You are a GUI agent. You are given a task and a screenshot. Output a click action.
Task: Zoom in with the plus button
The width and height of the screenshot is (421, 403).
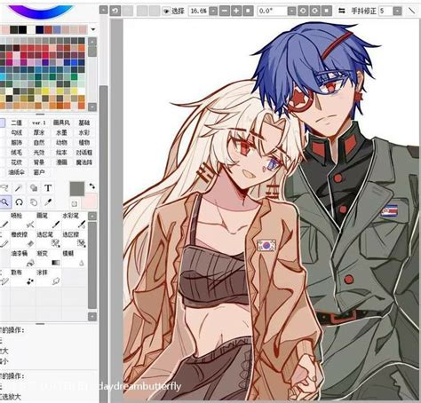pyautogui.click(x=236, y=12)
